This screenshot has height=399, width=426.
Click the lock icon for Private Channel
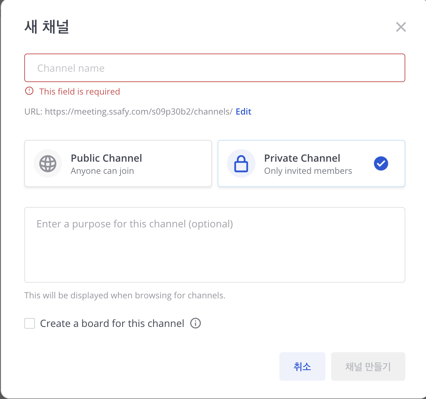click(241, 163)
